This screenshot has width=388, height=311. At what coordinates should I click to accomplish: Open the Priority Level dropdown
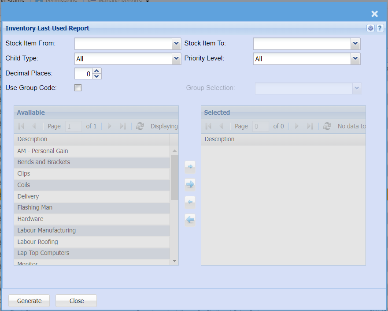click(x=355, y=59)
